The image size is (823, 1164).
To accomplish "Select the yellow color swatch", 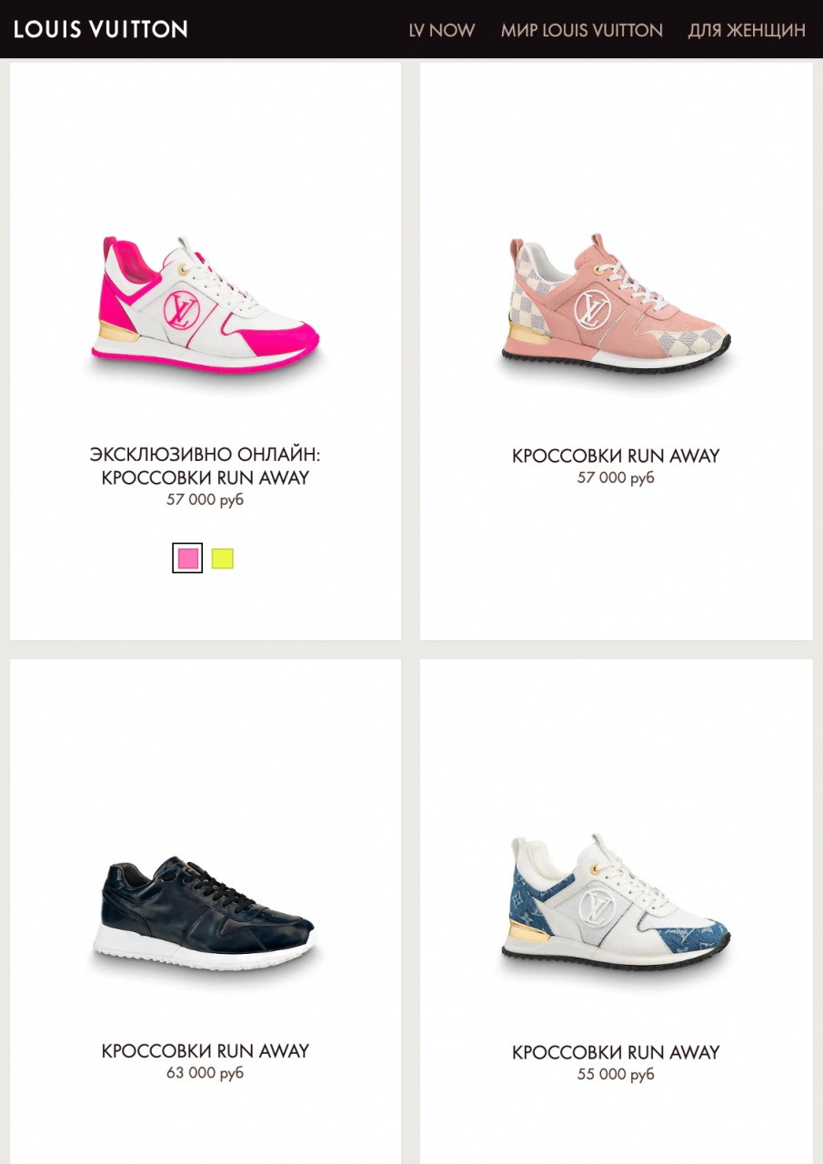I will [x=223, y=558].
